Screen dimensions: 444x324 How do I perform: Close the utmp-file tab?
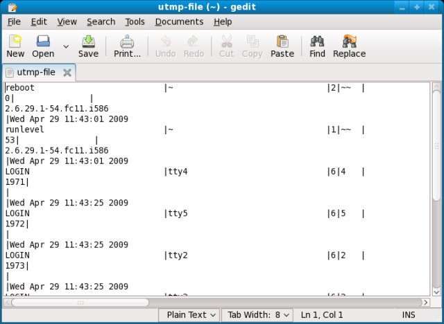[x=67, y=73]
